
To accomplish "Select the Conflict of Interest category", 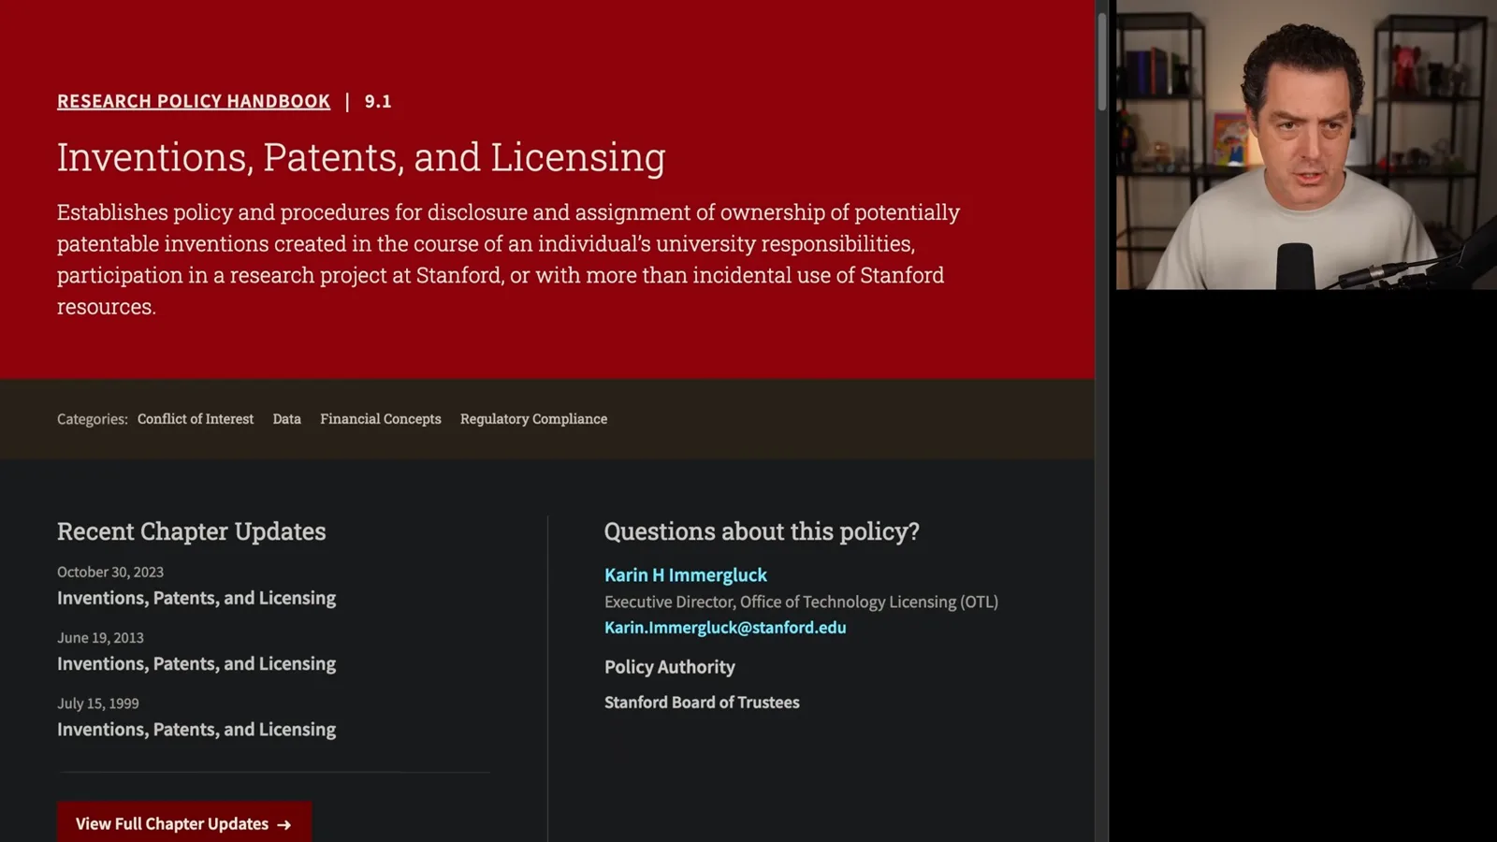I will click(196, 419).
